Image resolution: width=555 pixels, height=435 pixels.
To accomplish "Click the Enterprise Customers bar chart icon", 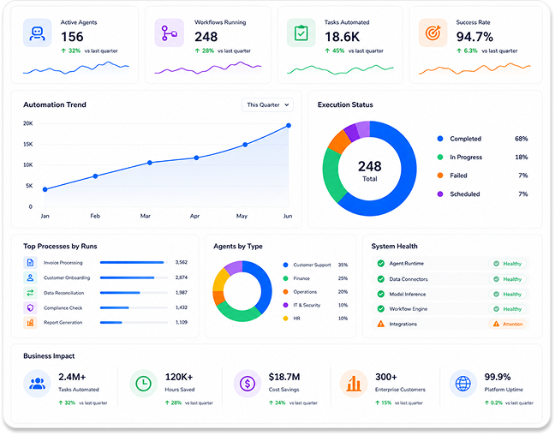I will pyautogui.click(x=354, y=384).
